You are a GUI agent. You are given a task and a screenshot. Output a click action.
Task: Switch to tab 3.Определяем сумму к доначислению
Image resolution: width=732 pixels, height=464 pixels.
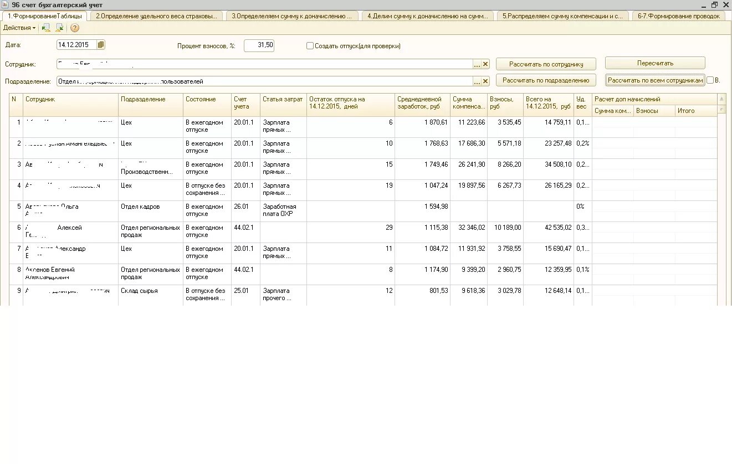tap(291, 16)
